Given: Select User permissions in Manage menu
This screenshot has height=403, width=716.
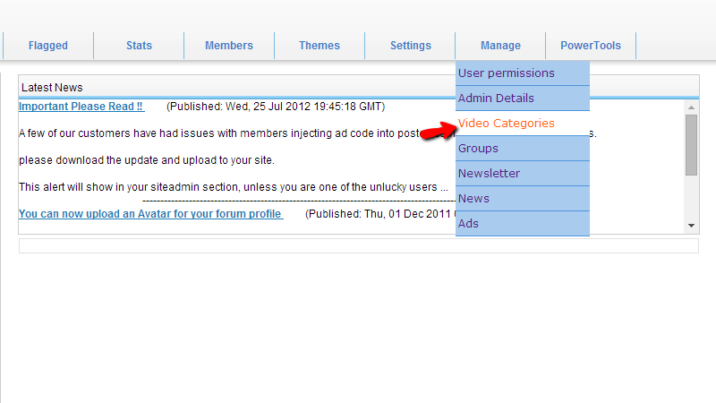Looking at the screenshot, I should (523, 73).
